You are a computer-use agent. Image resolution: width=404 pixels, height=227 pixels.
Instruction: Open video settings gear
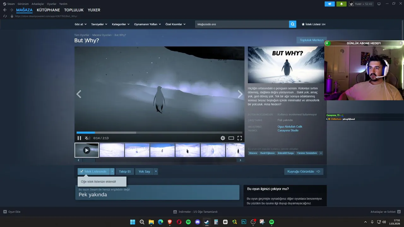[223, 138]
